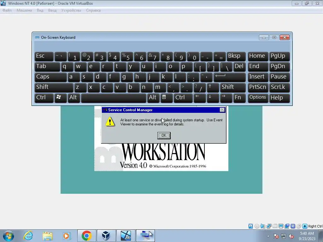This screenshot has height=242, width=323.
Task: Toggle Caps lock key on On-Screen Keyboard
Action: click(x=51, y=77)
